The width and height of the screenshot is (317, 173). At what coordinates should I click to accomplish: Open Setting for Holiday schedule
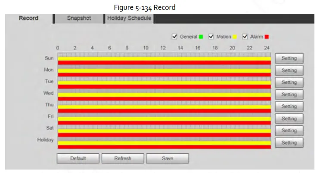tap(289, 143)
